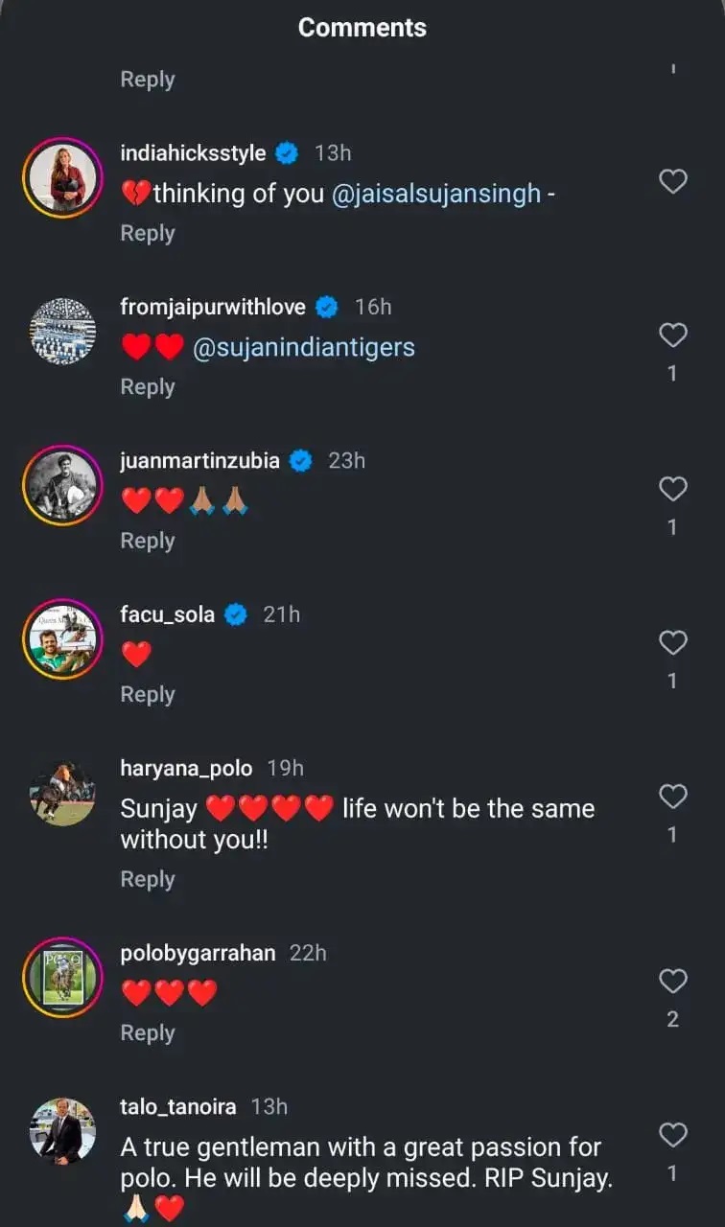The height and width of the screenshot is (1227, 725).
Task: Open juanmartinzubia's story avatar
Action: [62, 485]
